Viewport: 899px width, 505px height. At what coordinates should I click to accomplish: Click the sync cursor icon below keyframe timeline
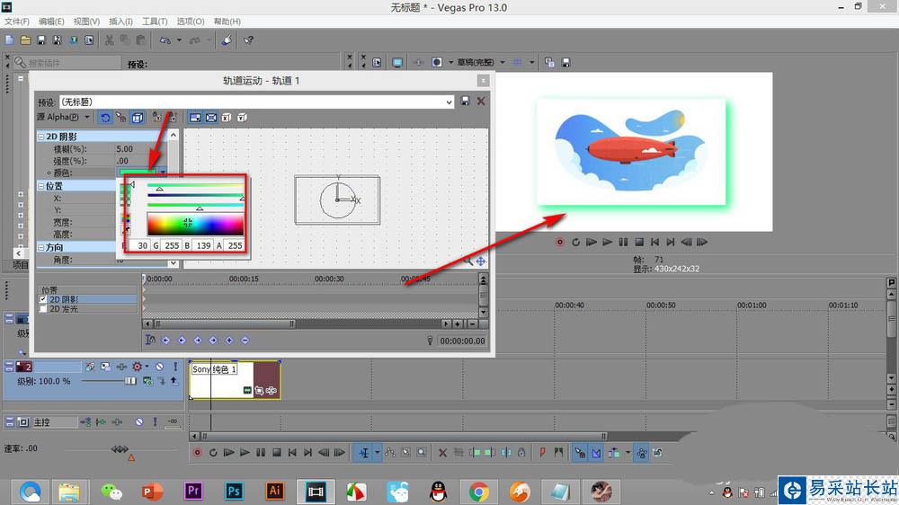coord(149,340)
